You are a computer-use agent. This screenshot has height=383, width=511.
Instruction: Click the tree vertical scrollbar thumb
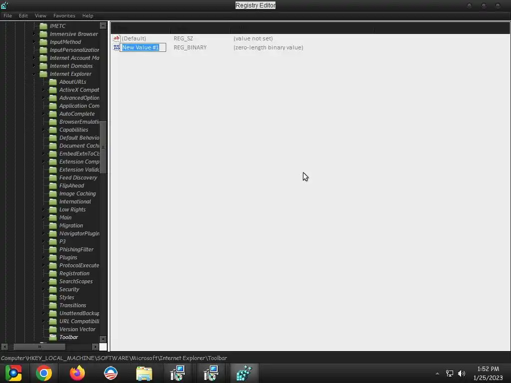coord(103,147)
